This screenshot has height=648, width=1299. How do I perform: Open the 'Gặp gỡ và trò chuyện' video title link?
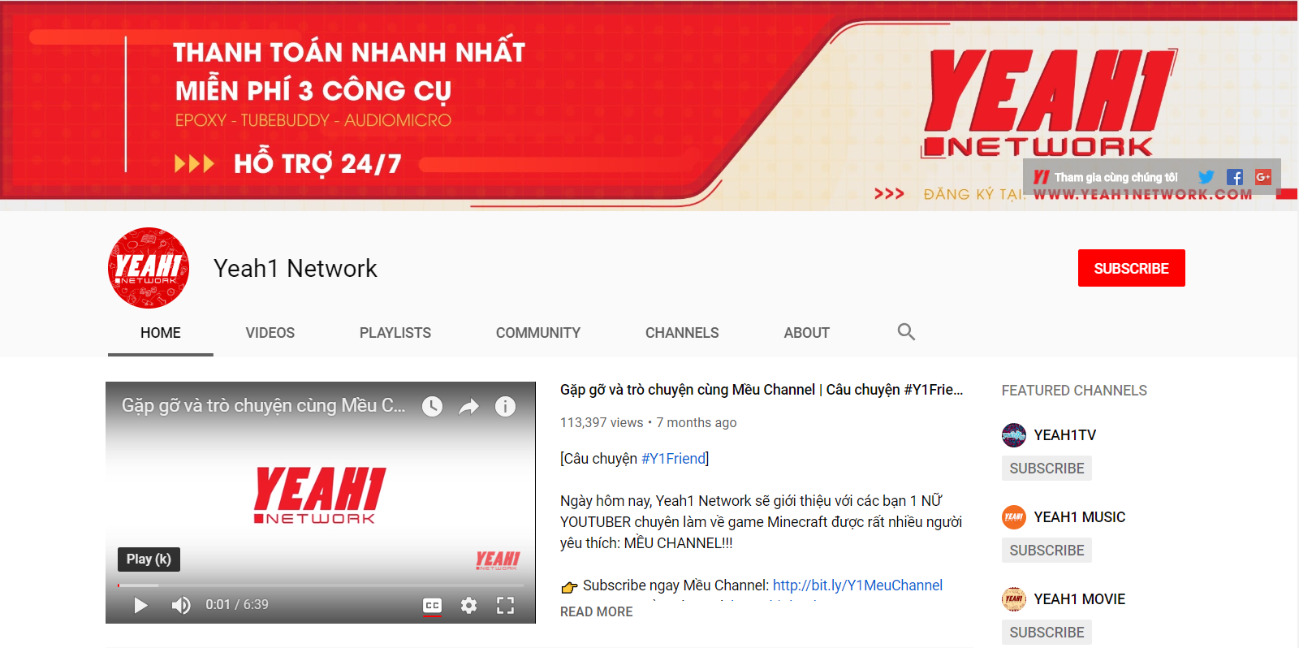coord(762,390)
